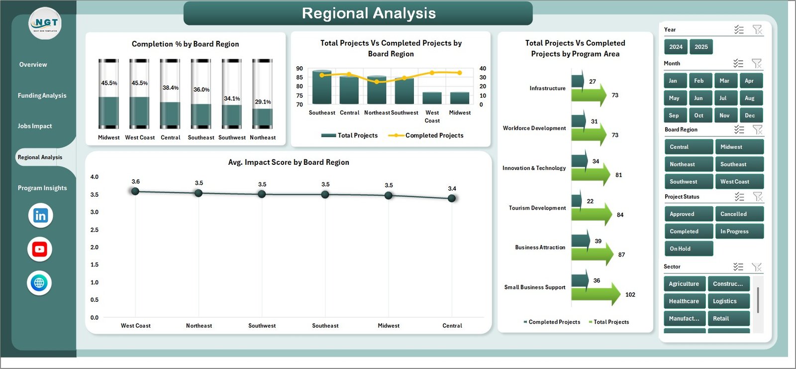Toggle multi-select on Month slicer
The image size is (796, 369).
click(x=738, y=63)
